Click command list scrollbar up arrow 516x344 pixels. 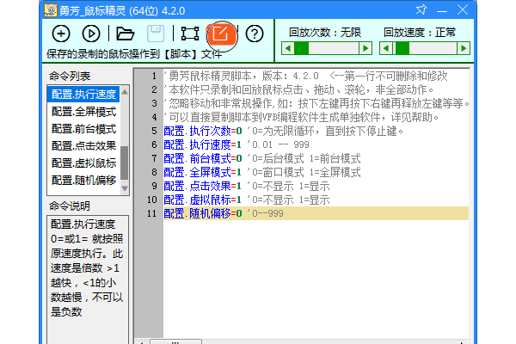click(x=125, y=92)
